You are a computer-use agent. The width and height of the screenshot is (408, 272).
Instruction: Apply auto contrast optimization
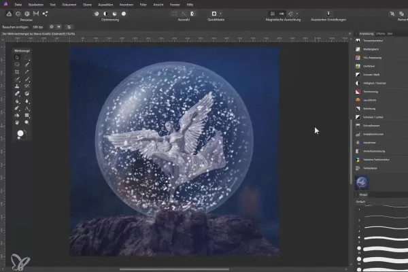105,14
